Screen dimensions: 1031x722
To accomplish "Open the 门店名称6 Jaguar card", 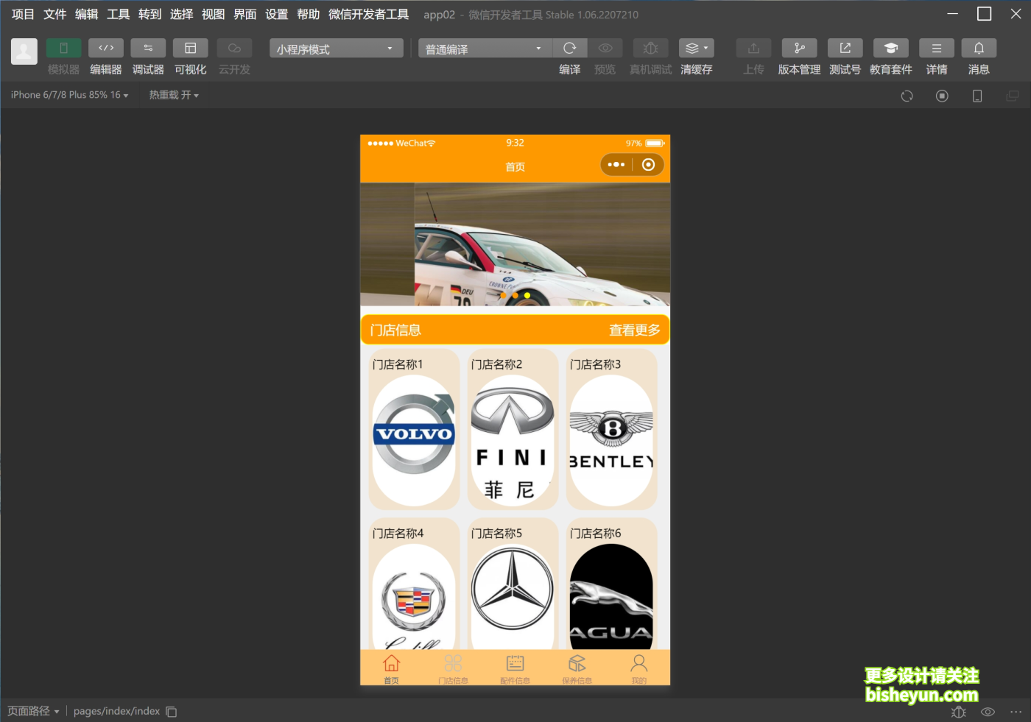I will coord(611,584).
